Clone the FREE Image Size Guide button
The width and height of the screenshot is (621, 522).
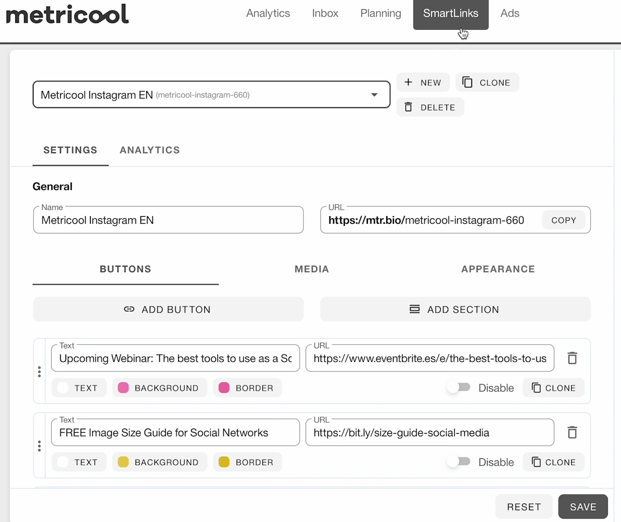pyautogui.click(x=553, y=462)
